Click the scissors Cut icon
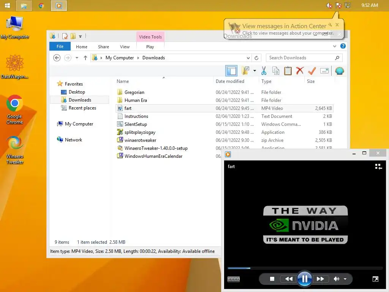 264,71
